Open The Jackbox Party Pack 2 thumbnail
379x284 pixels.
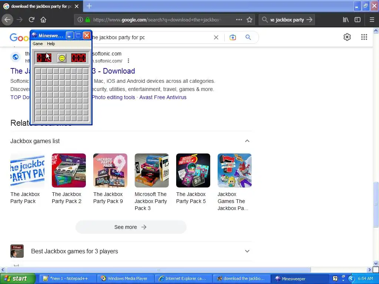69,170
